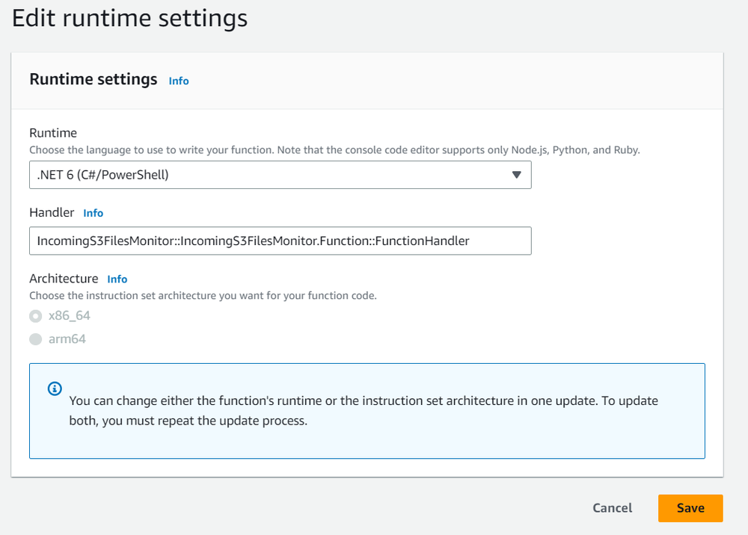This screenshot has width=748, height=535.
Task: Cancel editing the runtime settings
Action: pos(612,507)
